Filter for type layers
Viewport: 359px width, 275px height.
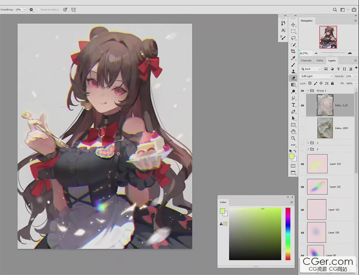point(338,69)
